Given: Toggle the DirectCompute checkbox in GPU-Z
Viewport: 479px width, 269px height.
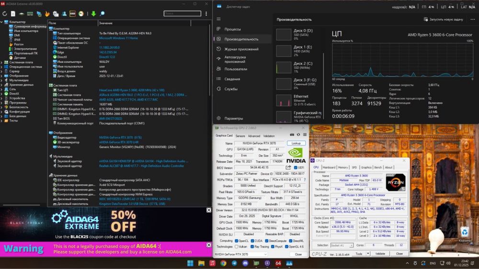Looking at the screenshot, I should (267, 241).
